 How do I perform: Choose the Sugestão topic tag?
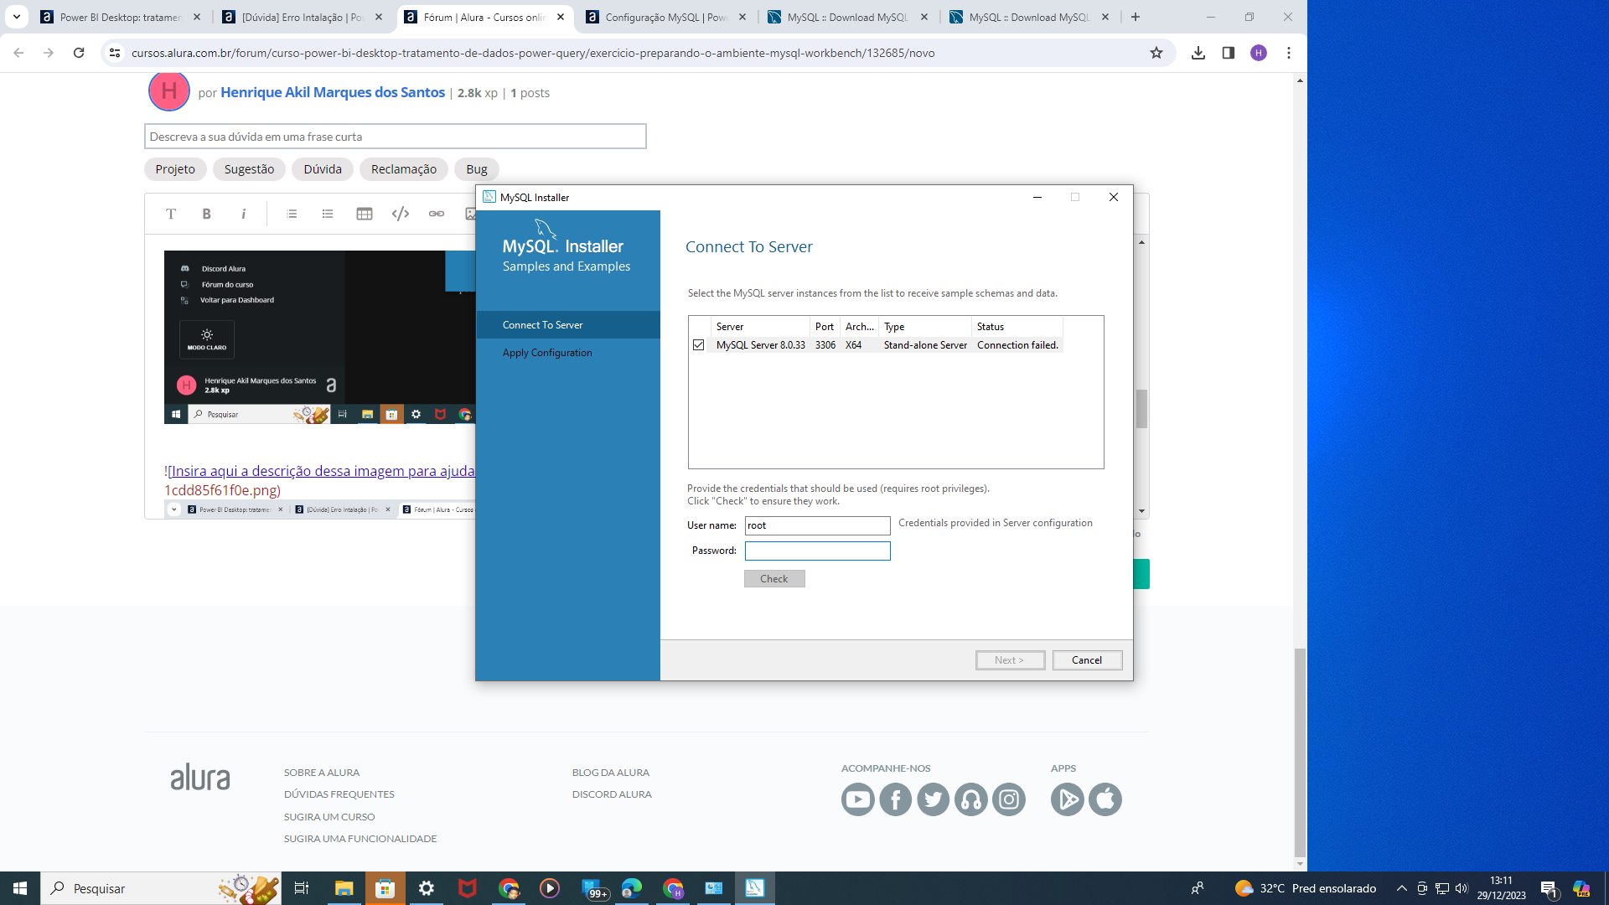[x=249, y=169]
